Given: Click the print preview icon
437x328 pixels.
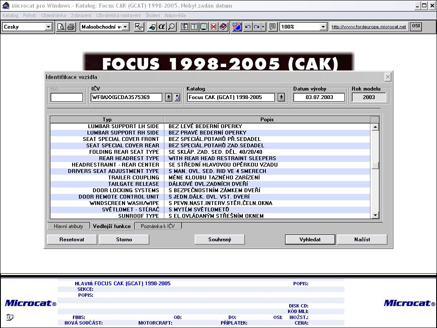Looking at the screenshot, I should point(61,27).
